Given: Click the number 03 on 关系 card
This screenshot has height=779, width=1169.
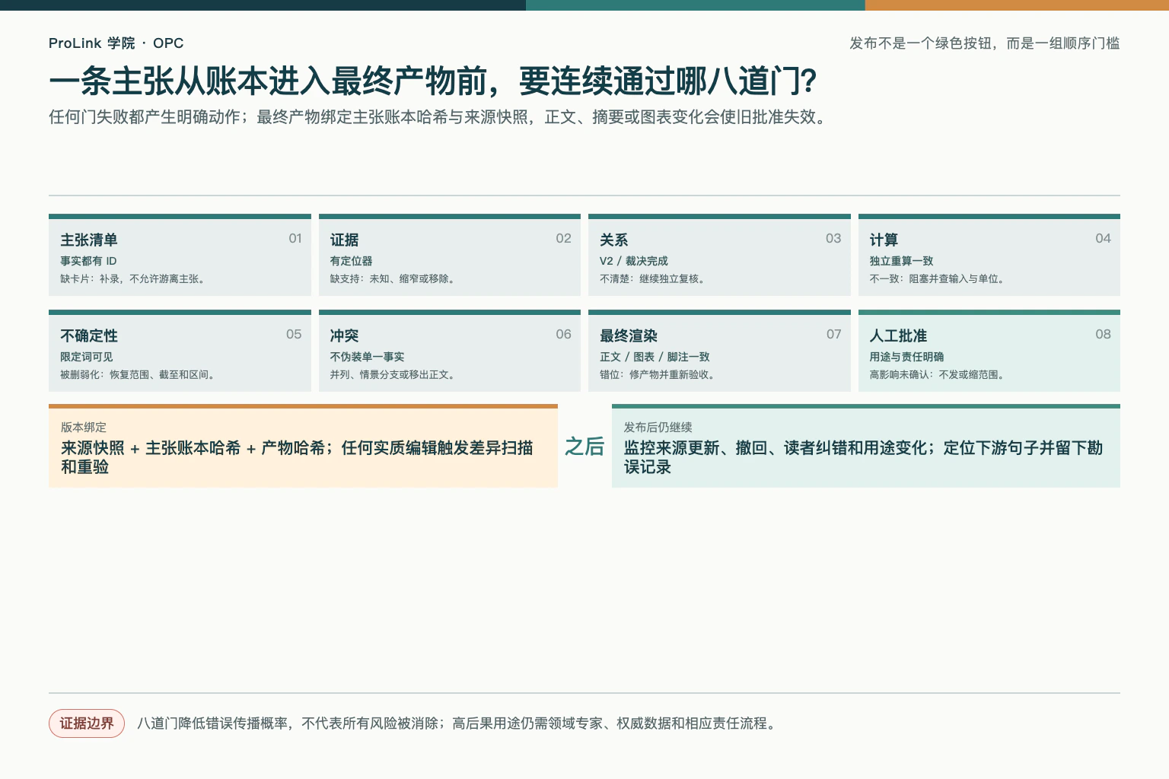Looking at the screenshot, I should [x=833, y=239].
